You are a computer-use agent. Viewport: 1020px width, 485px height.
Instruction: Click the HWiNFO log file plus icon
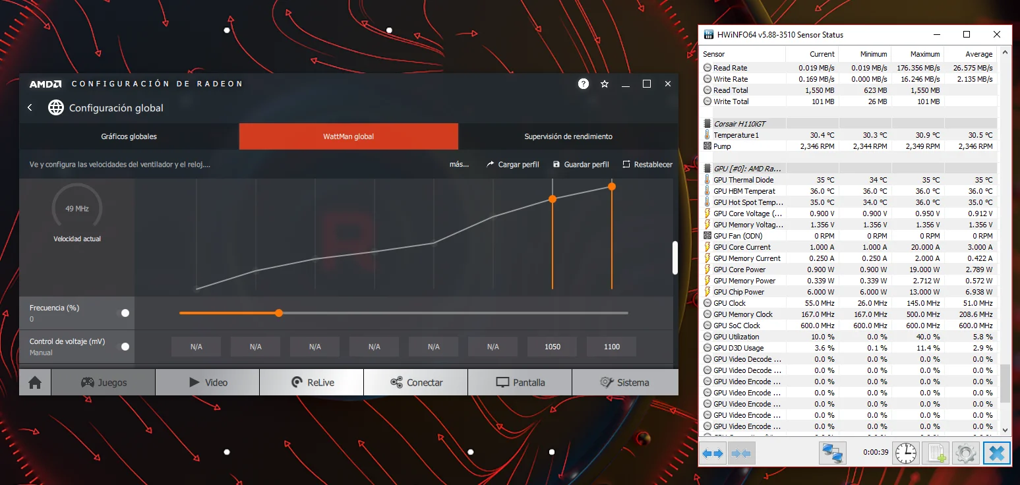pos(936,453)
